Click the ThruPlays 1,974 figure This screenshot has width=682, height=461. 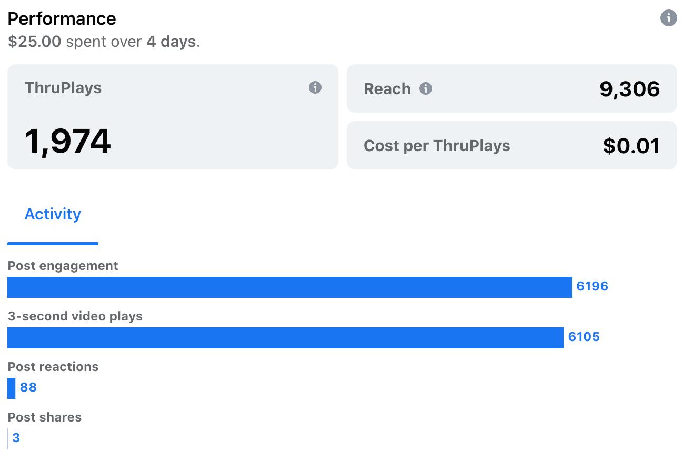[x=67, y=141]
